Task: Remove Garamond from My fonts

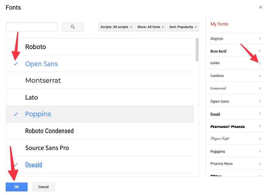Action: tap(260, 89)
